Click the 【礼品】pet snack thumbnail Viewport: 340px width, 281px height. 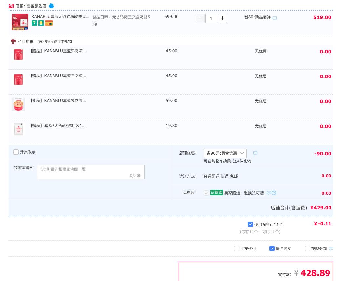coord(18,104)
